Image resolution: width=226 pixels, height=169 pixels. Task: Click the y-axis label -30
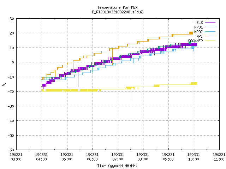coord(11,106)
